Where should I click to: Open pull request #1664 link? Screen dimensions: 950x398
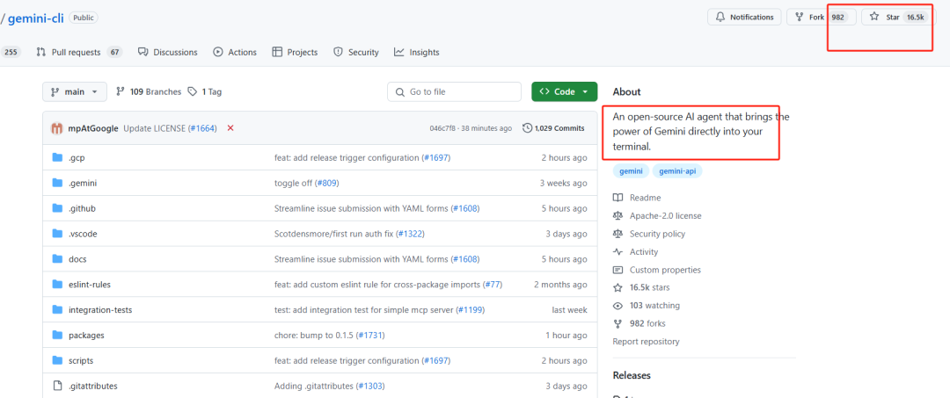[x=204, y=128]
